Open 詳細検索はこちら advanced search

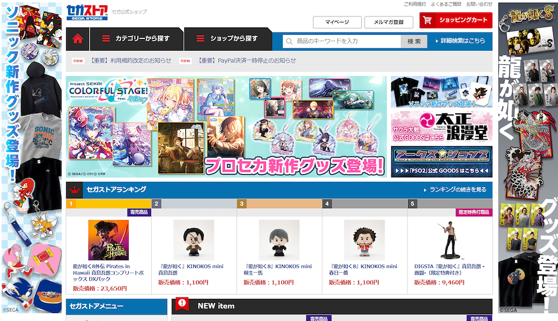461,41
